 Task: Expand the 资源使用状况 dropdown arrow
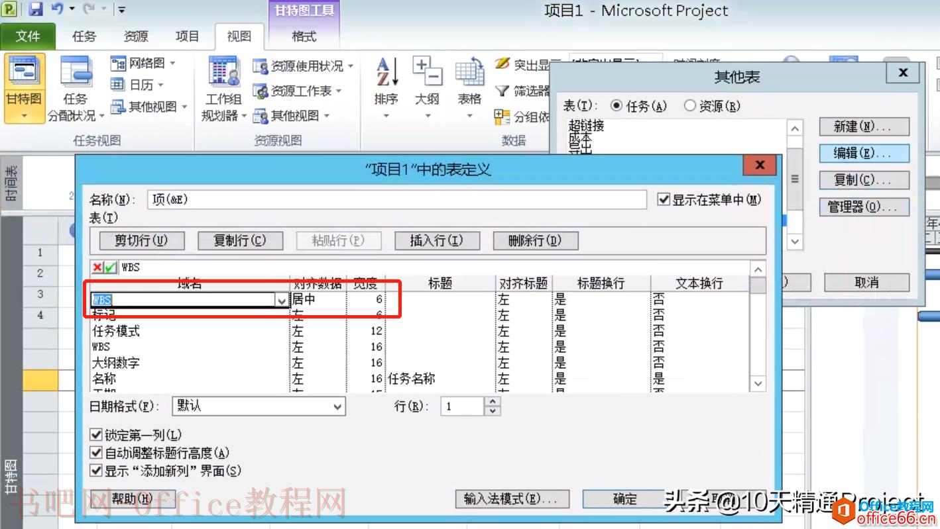351,67
